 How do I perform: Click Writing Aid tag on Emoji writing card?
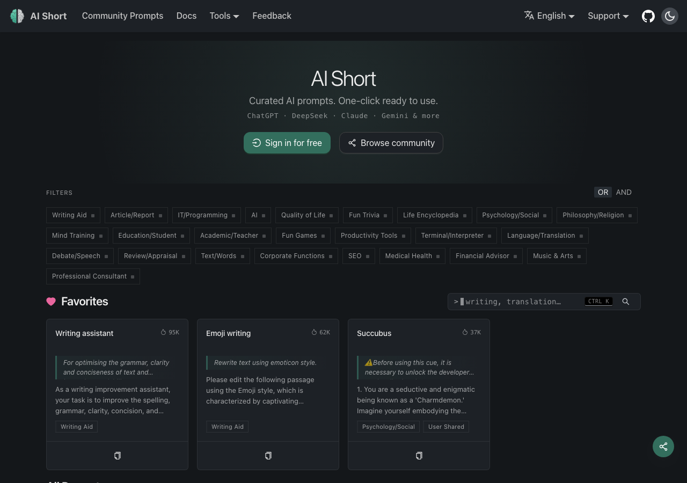click(228, 427)
